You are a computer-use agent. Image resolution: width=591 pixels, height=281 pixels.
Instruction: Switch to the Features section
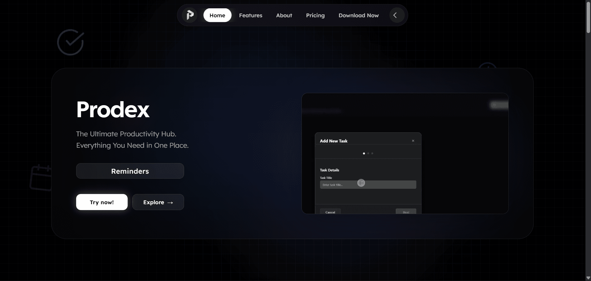pyautogui.click(x=250, y=15)
